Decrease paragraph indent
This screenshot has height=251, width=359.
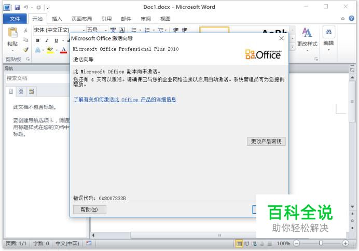[x=175, y=30]
